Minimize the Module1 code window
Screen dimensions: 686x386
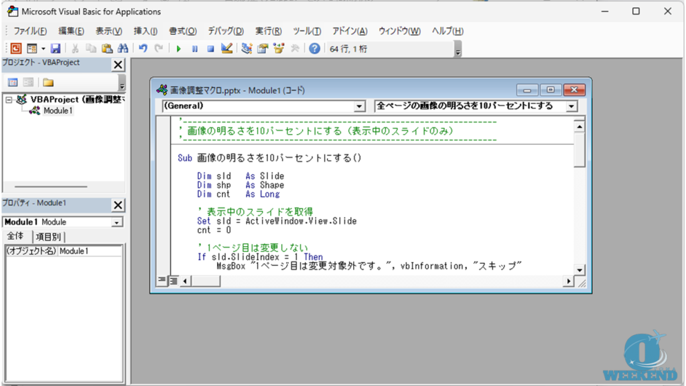pos(527,90)
